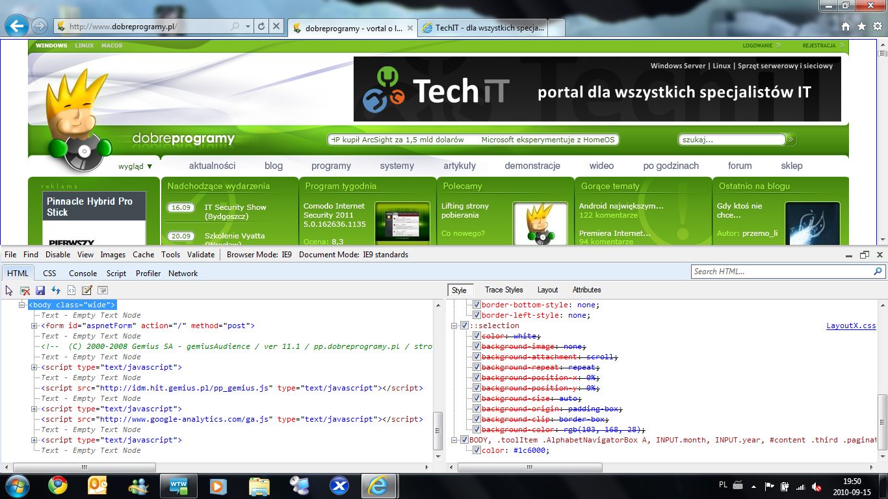888x499 pixels.
Task: Click the browser forward arrow button
Action: pos(39,26)
